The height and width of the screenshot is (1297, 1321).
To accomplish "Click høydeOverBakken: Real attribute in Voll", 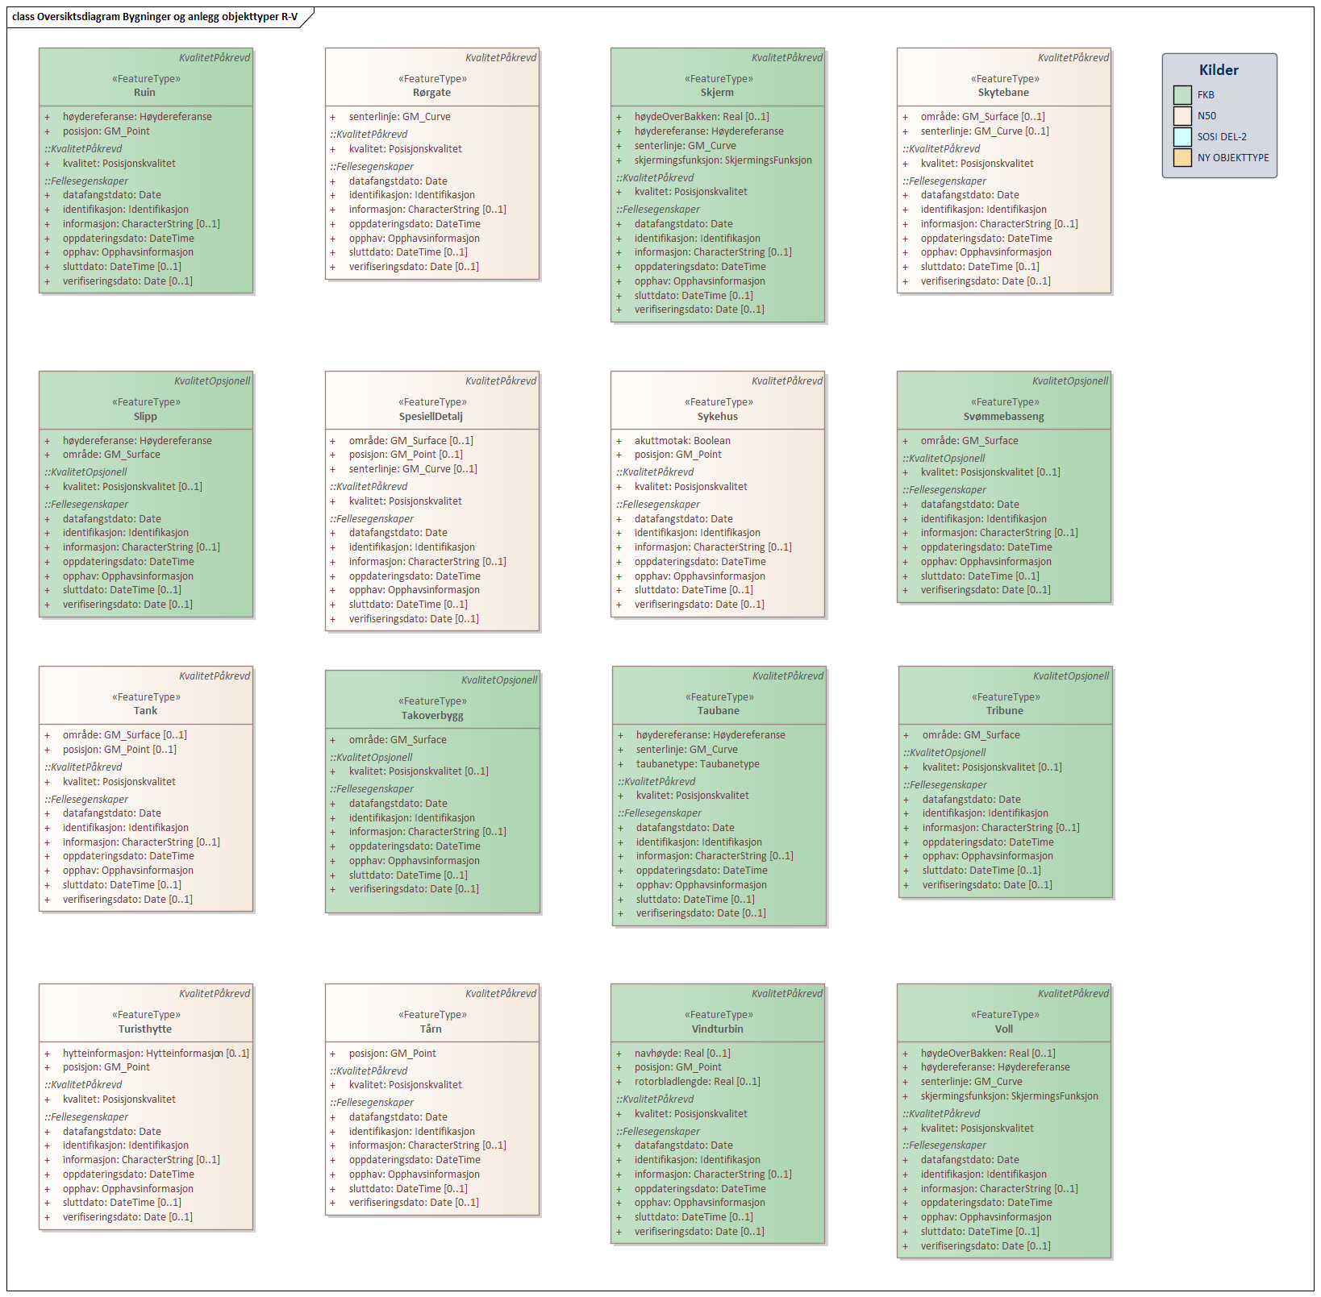I will tap(988, 1054).
